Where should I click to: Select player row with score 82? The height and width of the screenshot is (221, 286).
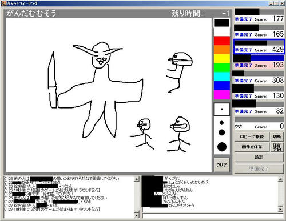pyautogui.click(x=259, y=108)
